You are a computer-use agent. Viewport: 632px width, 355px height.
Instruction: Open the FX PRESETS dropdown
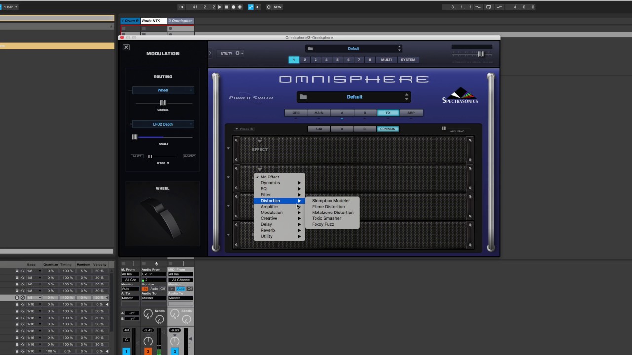tap(244, 129)
